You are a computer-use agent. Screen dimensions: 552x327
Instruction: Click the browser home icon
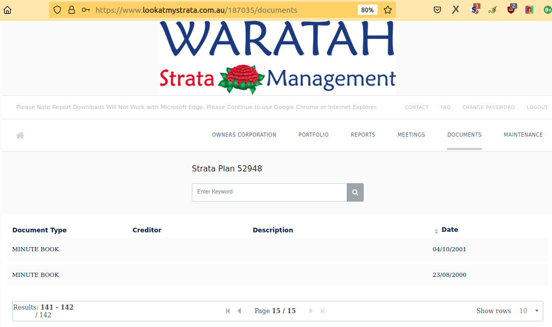coord(7,10)
